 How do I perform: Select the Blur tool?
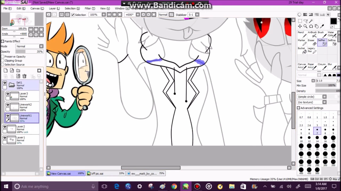332,66
